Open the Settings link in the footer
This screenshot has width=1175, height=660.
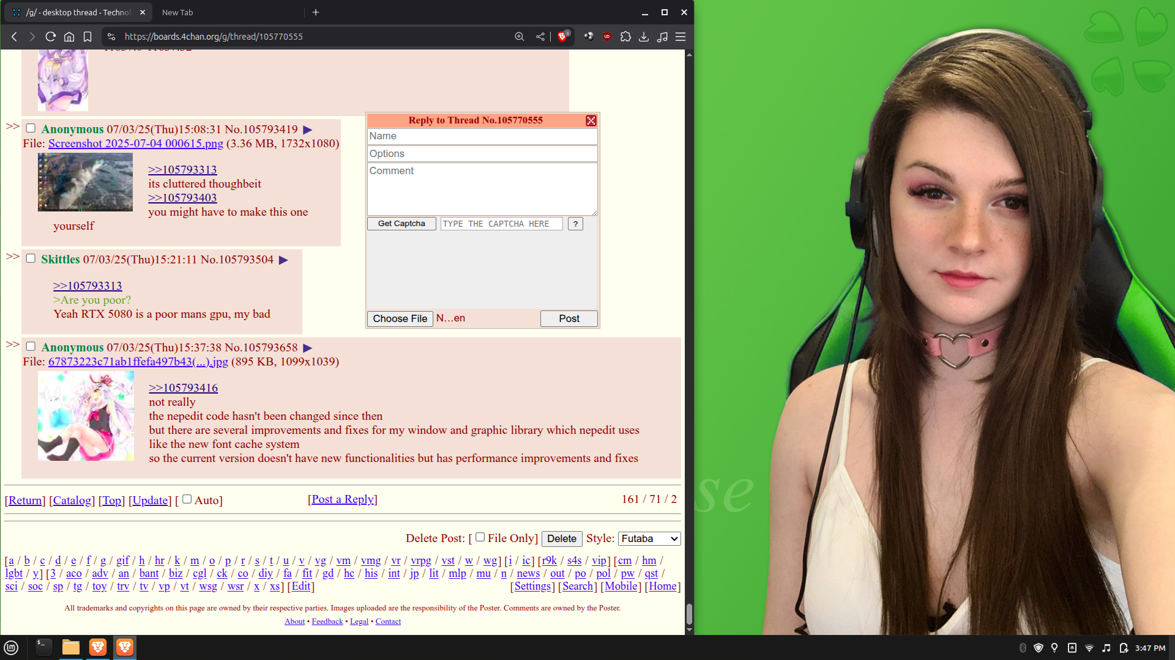coord(532,586)
